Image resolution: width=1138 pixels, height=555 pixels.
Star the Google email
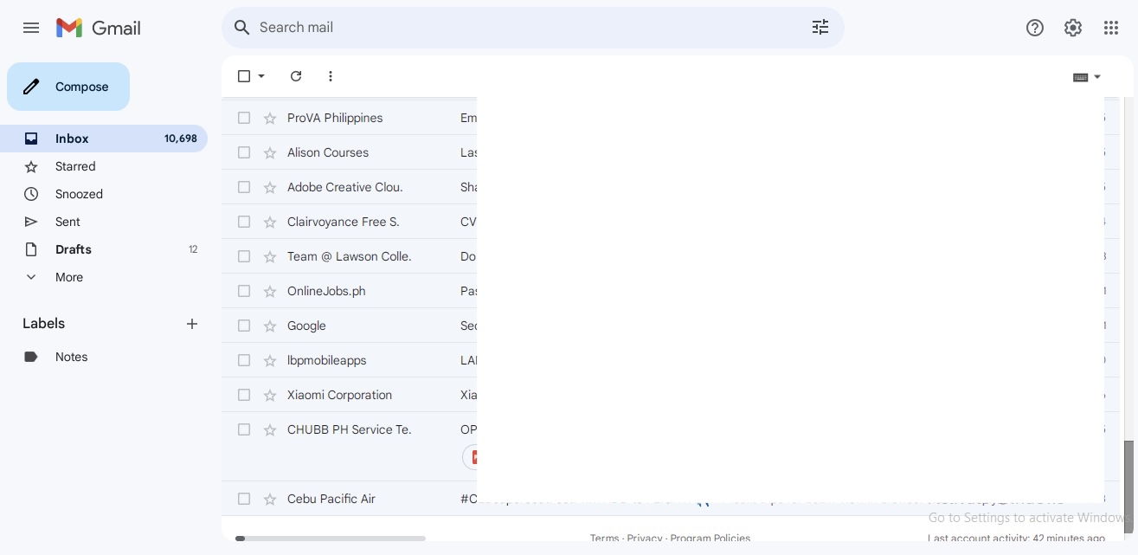[x=270, y=326]
